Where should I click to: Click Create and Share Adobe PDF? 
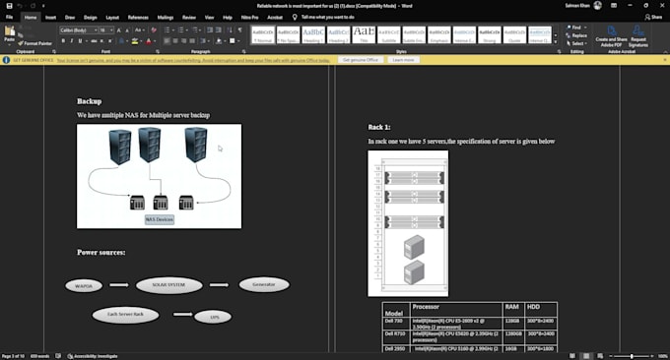pos(612,36)
